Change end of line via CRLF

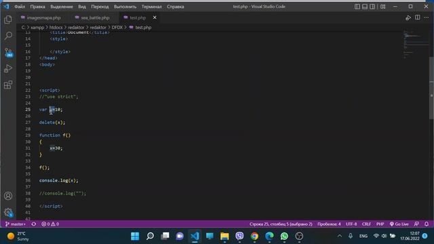[366, 224]
